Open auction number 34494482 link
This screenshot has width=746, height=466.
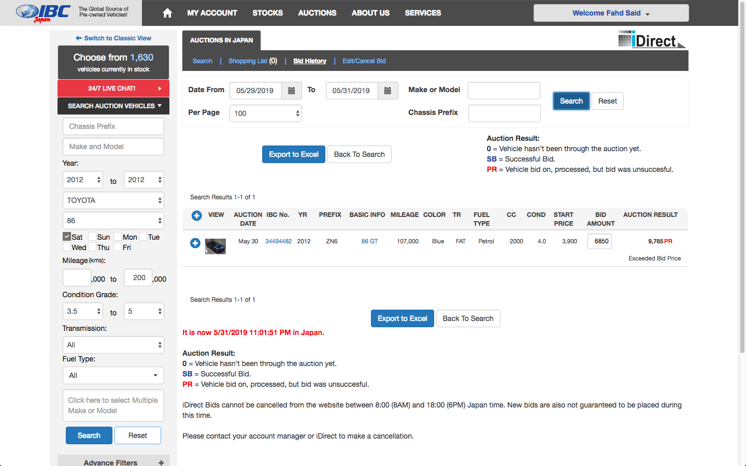(279, 241)
